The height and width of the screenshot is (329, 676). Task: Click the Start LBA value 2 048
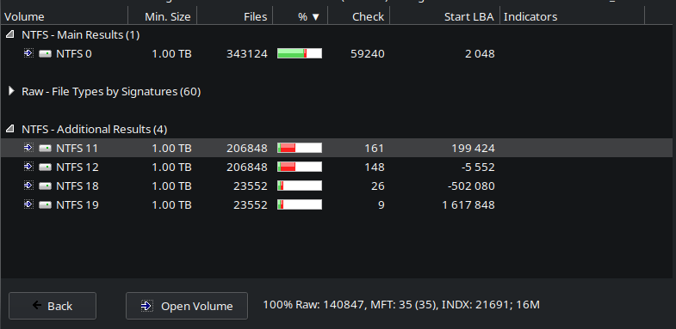pyautogui.click(x=480, y=54)
